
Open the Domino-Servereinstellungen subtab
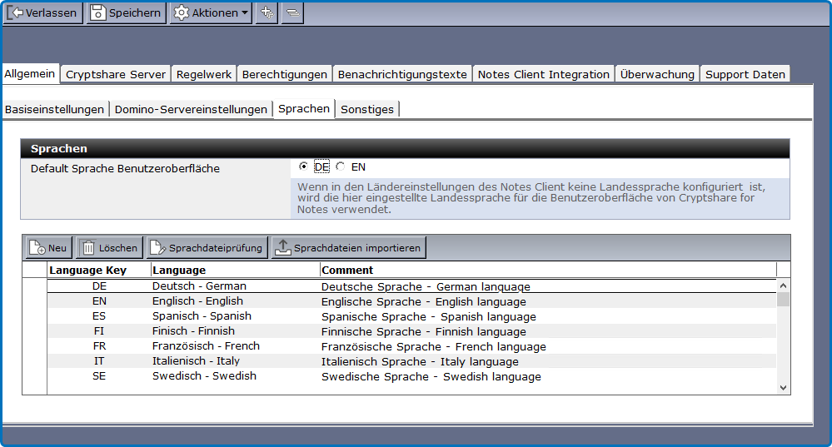[191, 109]
